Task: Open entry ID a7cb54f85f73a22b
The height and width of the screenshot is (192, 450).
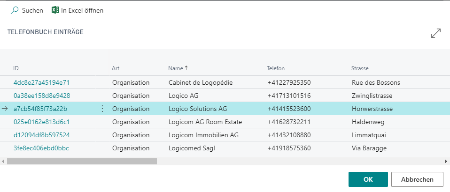Action: [40, 109]
